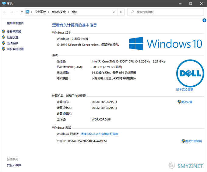Click the WORKGROUP workgroup value
Image resolution: width=207 pixels, height=172 pixels.
tap(101, 120)
